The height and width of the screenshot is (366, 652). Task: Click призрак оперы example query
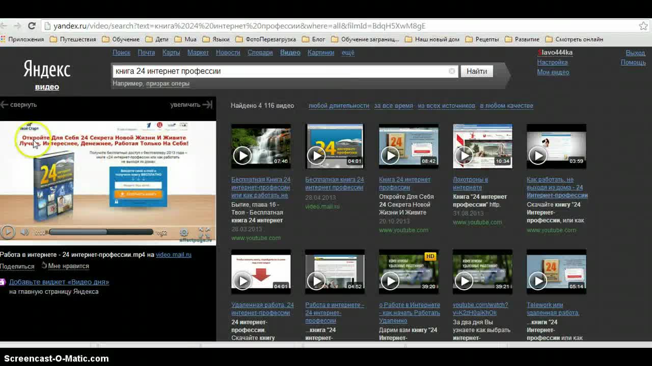tap(168, 83)
